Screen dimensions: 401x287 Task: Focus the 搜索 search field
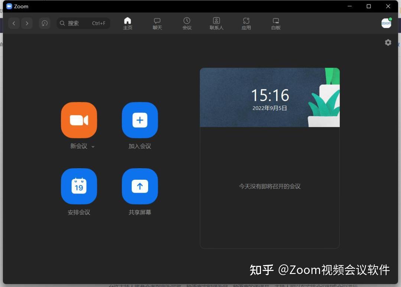click(x=84, y=23)
